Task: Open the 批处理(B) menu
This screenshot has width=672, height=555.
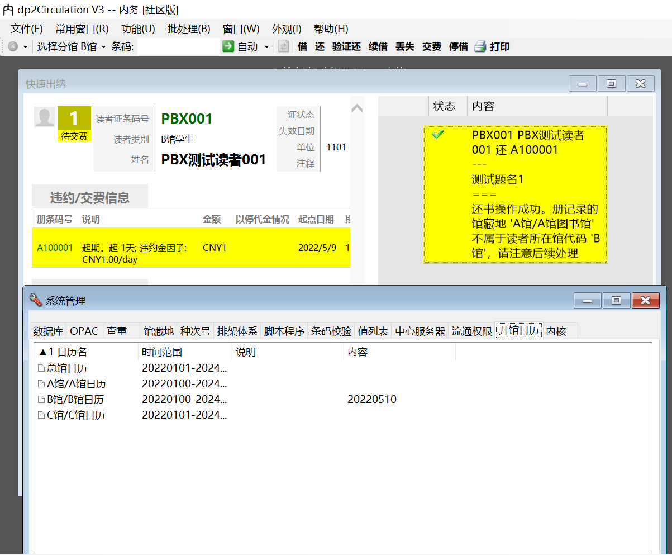Action: [188, 29]
